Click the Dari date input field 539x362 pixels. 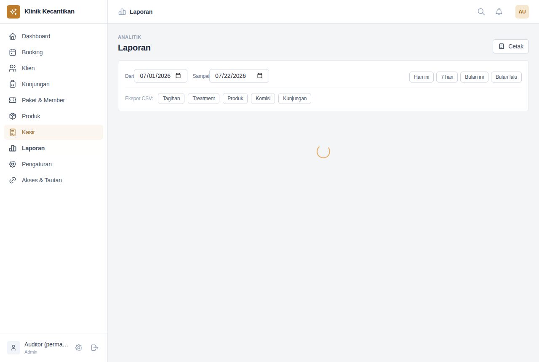[160, 76]
